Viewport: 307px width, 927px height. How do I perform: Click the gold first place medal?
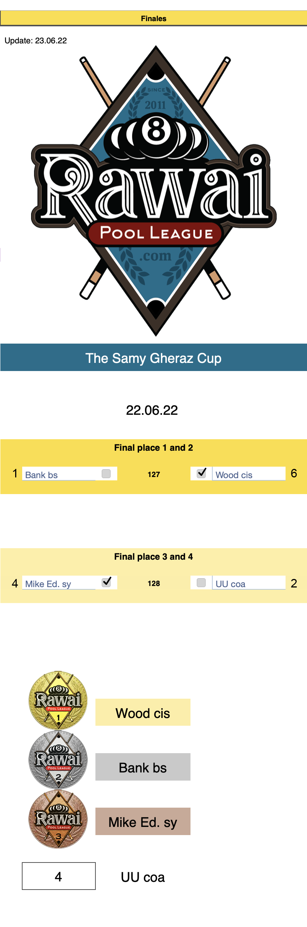click(58, 700)
